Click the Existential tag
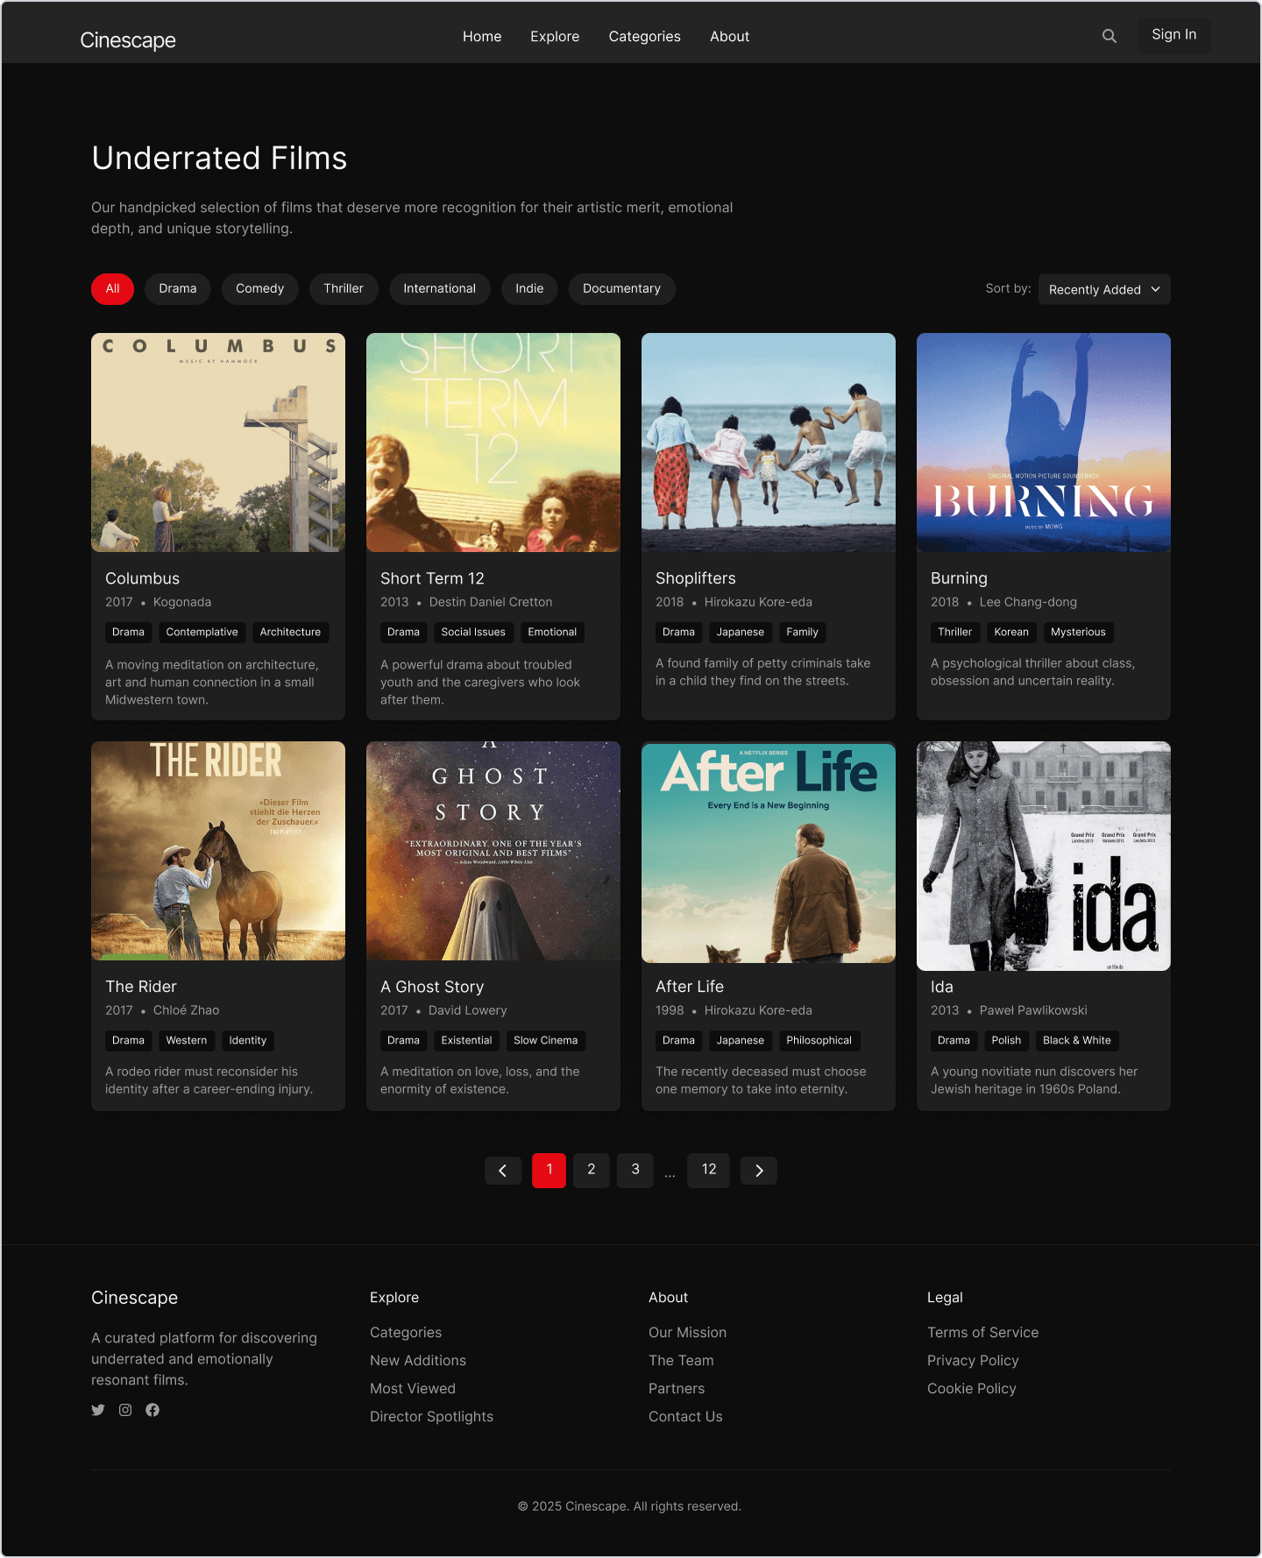 click(466, 1041)
